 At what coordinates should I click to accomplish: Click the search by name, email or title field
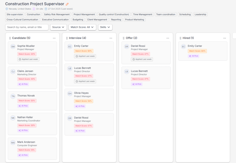pos(27,27)
